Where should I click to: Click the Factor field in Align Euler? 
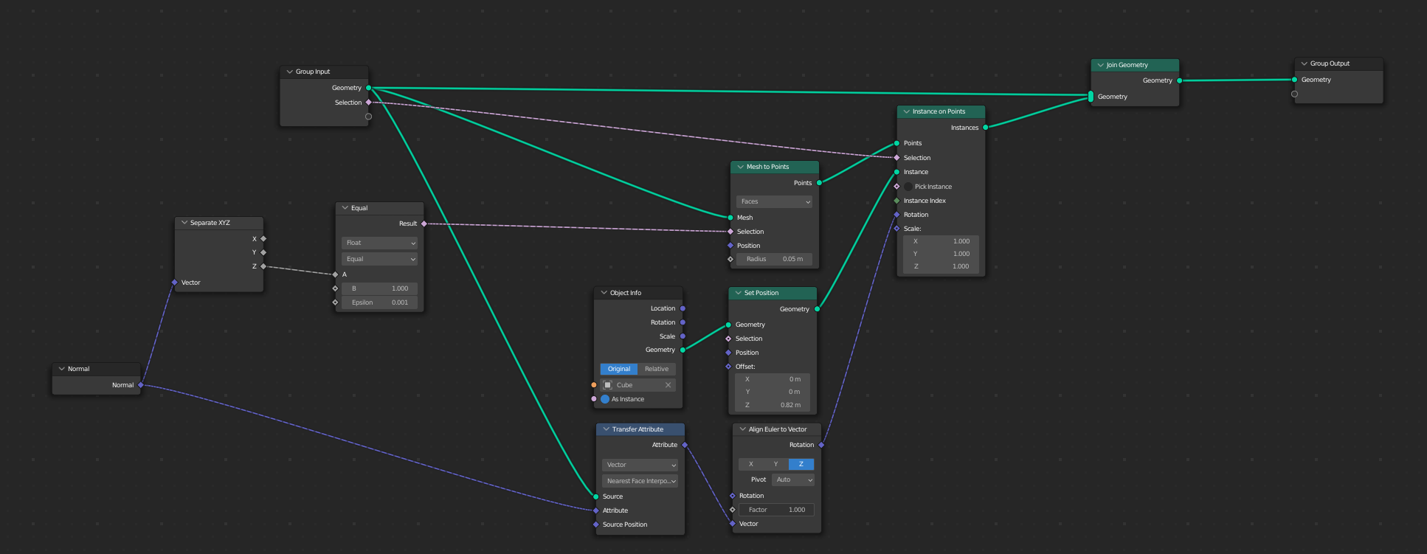[x=776, y=510]
